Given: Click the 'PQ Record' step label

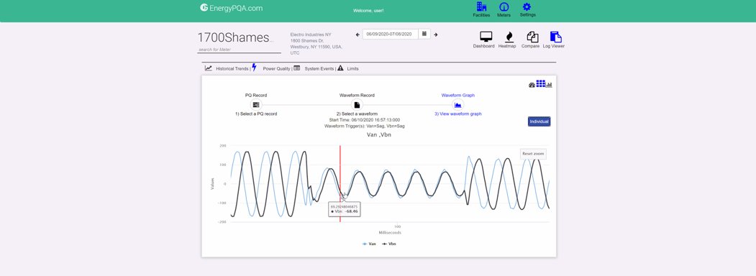Looking at the screenshot, I should tap(256, 96).
